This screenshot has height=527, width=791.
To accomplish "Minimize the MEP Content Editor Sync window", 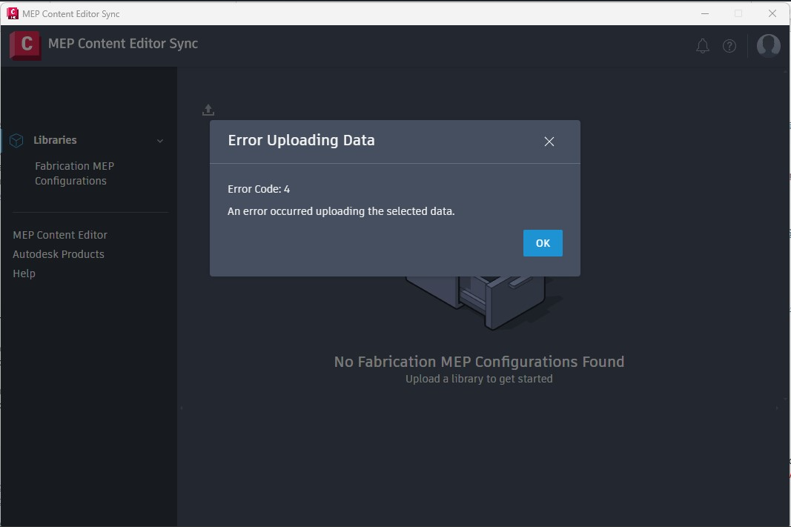I will pos(704,13).
